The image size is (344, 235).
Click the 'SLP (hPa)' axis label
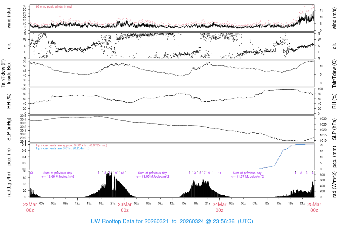tap(334, 129)
